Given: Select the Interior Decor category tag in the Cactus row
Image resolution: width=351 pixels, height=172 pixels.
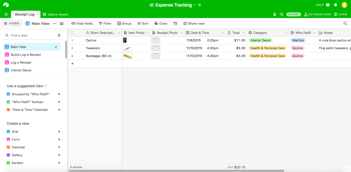Looking at the screenshot, I should (x=261, y=41).
